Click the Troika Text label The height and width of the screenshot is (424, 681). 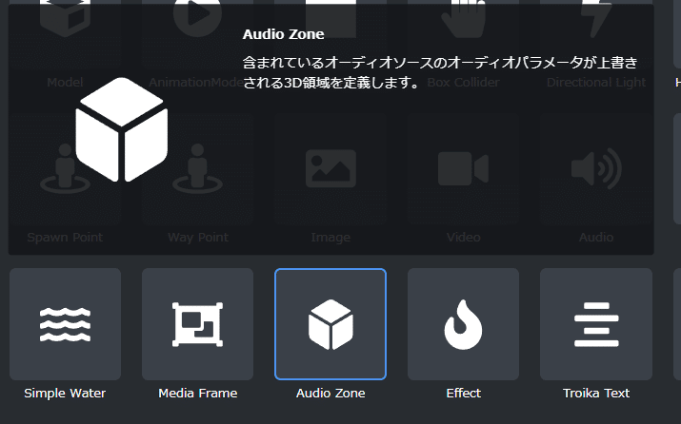click(x=596, y=394)
